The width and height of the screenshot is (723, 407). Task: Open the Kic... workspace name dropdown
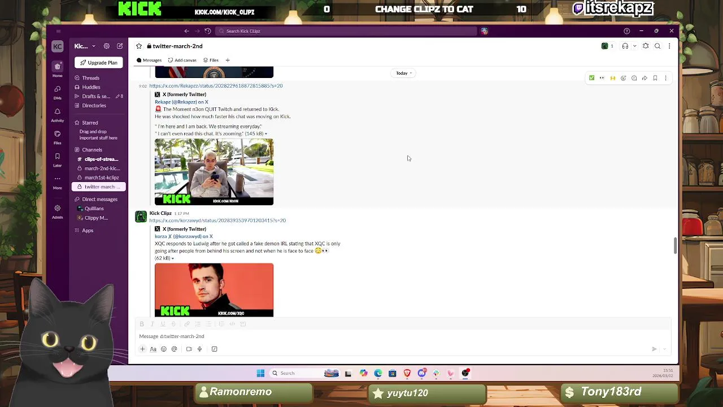pyautogui.click(x=85, y=46)
